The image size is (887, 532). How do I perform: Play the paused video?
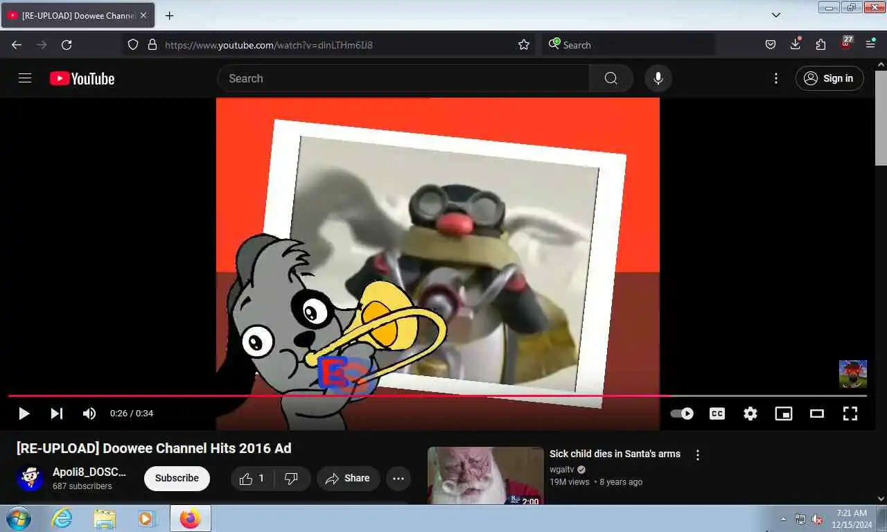click(24, 414)
